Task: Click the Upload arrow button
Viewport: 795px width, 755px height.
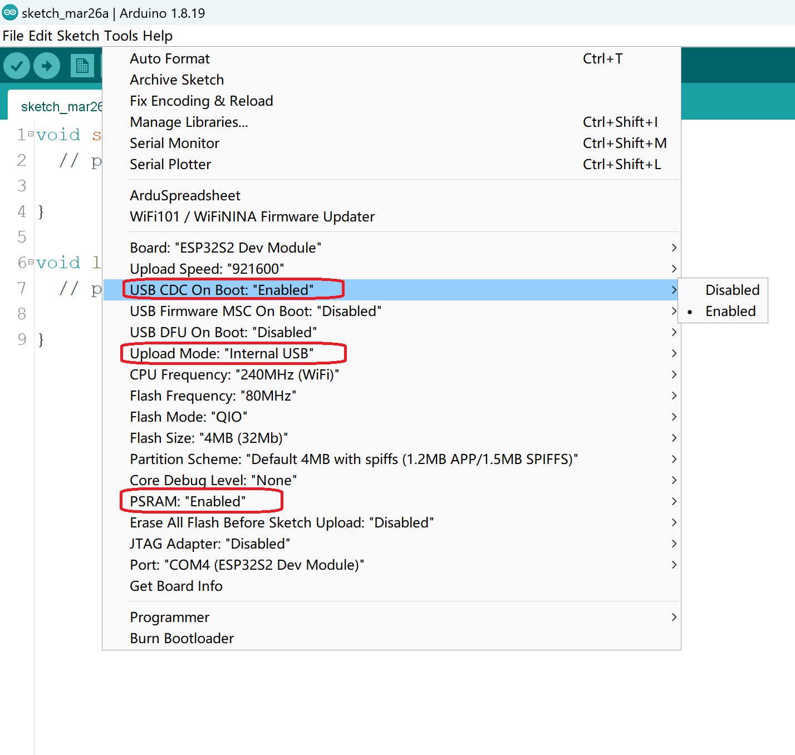Action: (x=47, y=66)
